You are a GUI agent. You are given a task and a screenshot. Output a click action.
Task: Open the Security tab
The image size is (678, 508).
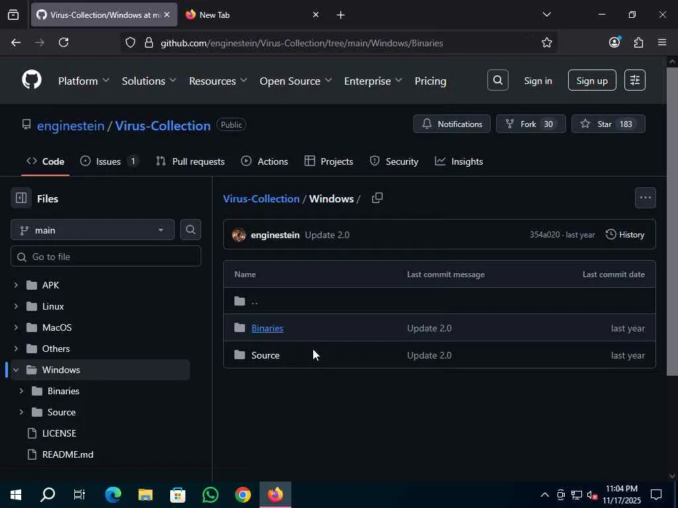[x=394, y=161]
